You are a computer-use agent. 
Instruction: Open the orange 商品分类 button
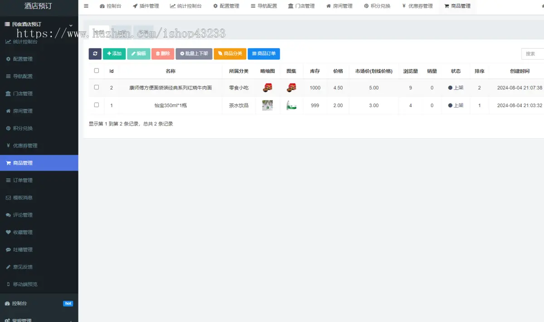tap(230, 54)
